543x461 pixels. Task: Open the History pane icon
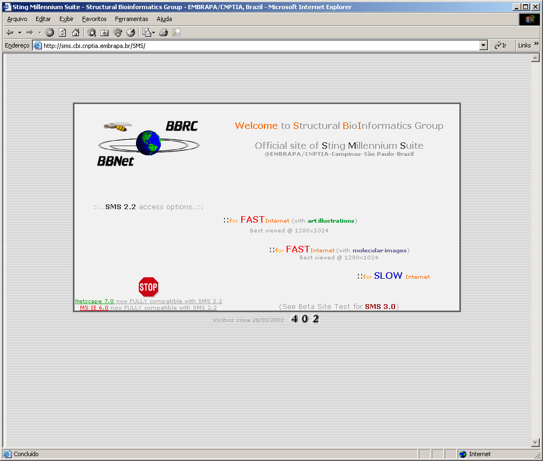[x=131, y=32]
